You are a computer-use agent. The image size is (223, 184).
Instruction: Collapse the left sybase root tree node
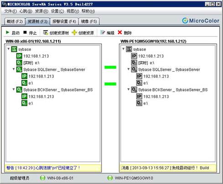[x=9, y=49]
